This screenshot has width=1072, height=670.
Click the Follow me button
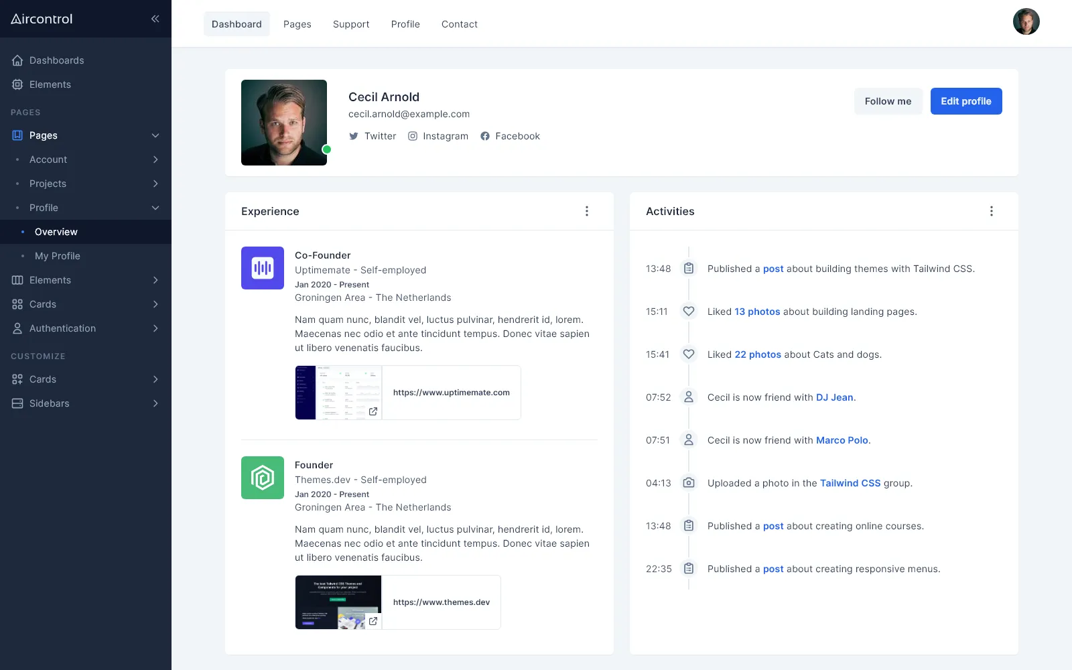[x=888, y=101]
